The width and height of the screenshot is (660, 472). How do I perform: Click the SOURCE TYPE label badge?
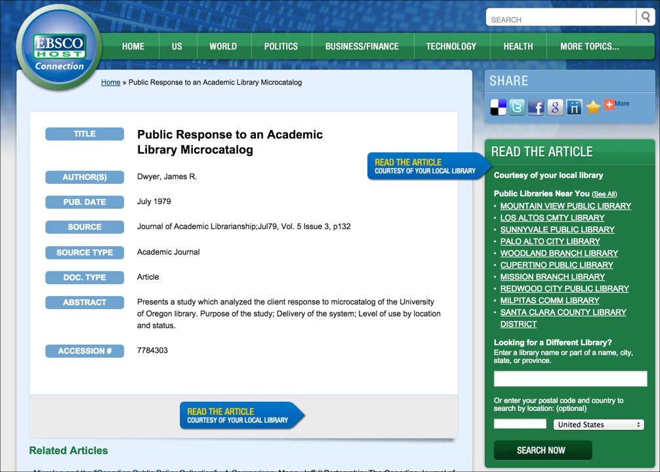point(85,253)
